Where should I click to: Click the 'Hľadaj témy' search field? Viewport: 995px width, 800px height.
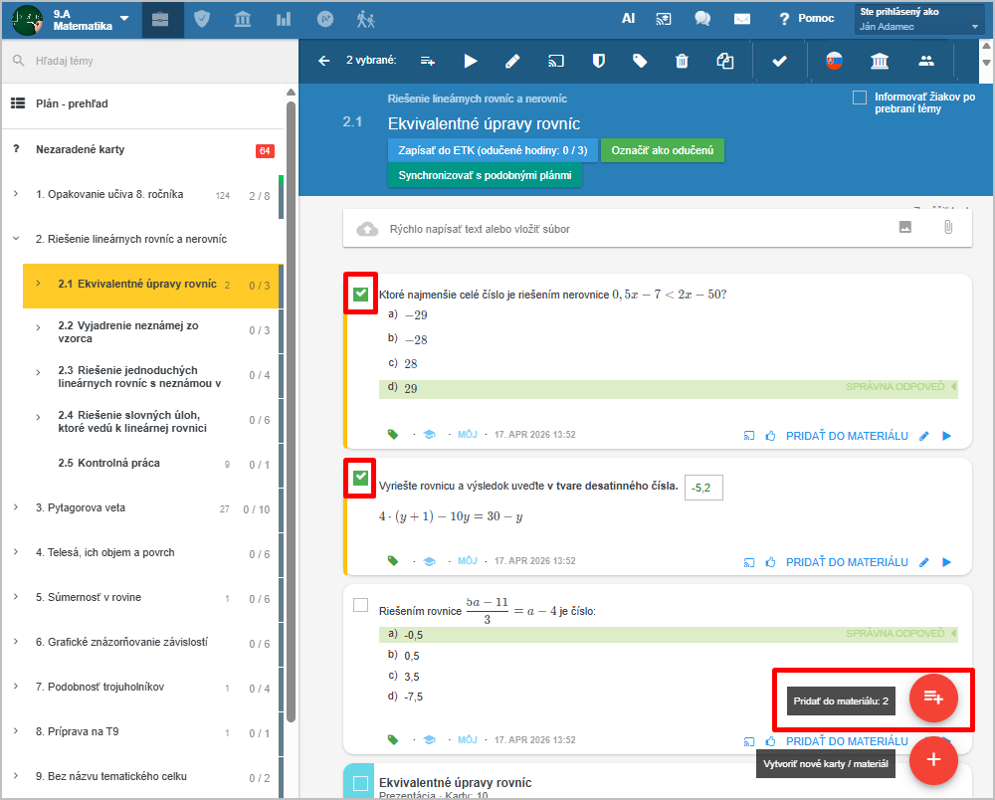(x=149, y=61)
